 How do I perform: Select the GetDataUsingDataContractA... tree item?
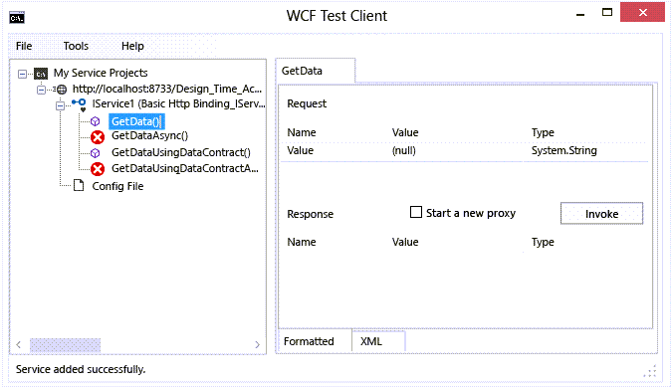[x=185, y=169]
